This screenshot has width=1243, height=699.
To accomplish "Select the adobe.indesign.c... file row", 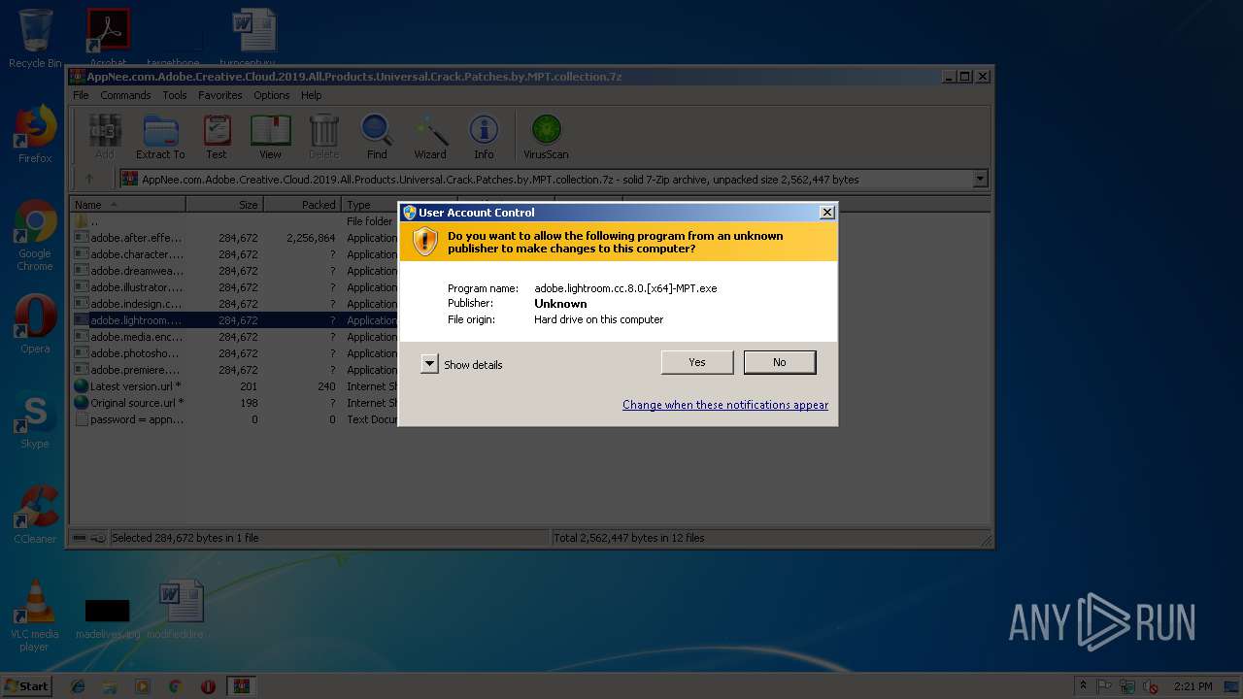I will click(x=234, y=304).
